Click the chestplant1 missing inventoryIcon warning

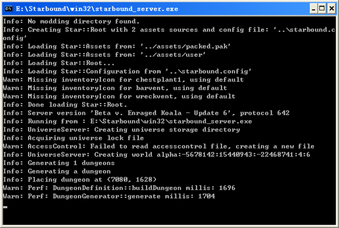click(x=123, y=80)
